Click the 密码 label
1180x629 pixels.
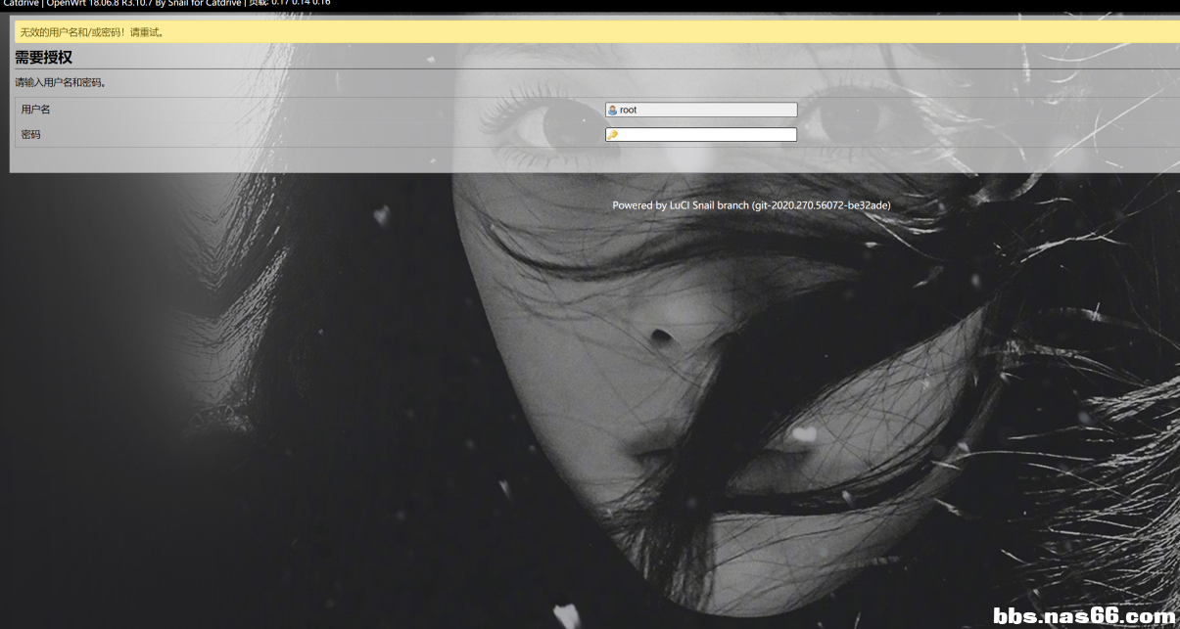(30, 135)
